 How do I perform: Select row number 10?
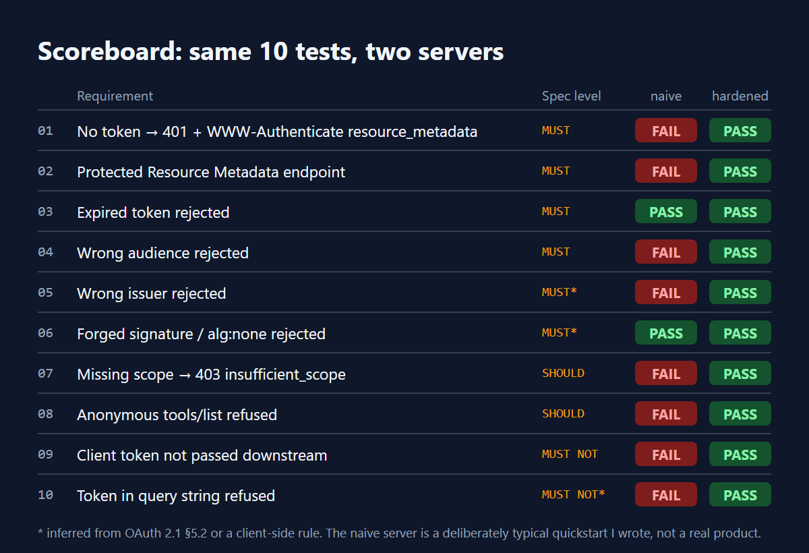click(45, 495)
